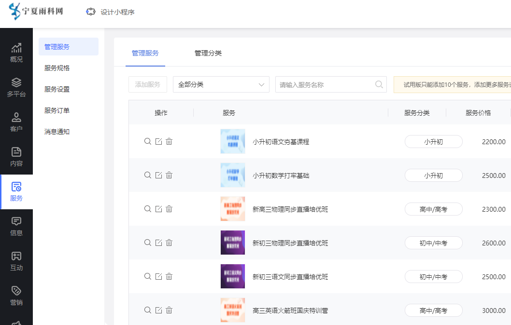Open the 内容 sidebar section
This screenshot has height=325, width=511.
(16, 157)
